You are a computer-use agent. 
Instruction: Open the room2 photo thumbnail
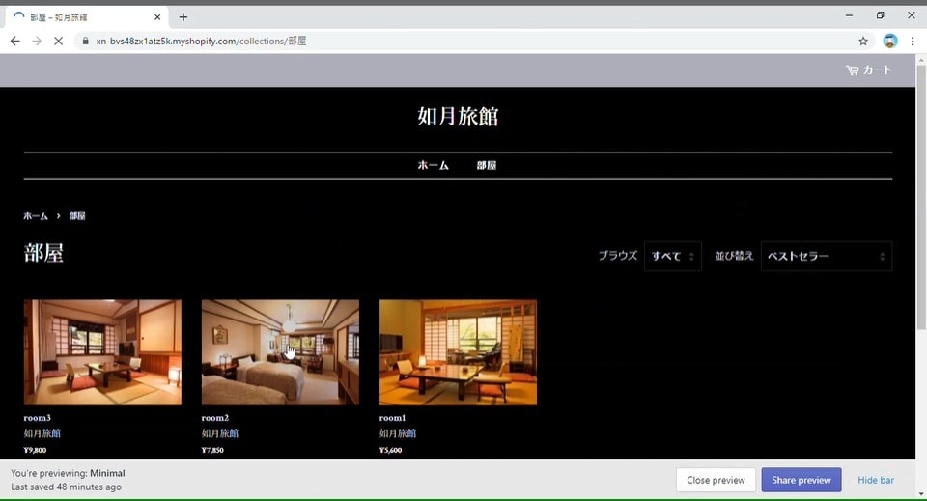[280, 352]
